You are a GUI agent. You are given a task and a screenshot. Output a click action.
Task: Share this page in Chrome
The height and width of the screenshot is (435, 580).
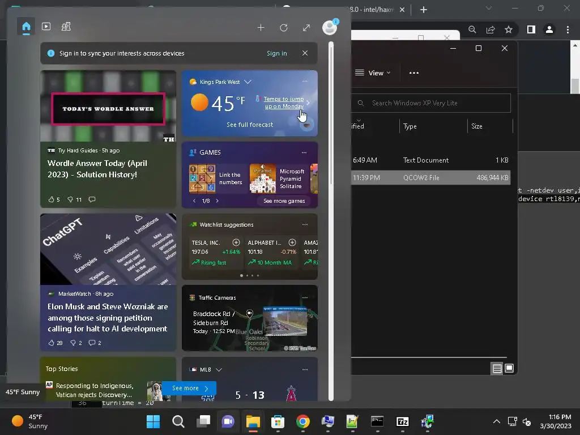pos(491,29)
